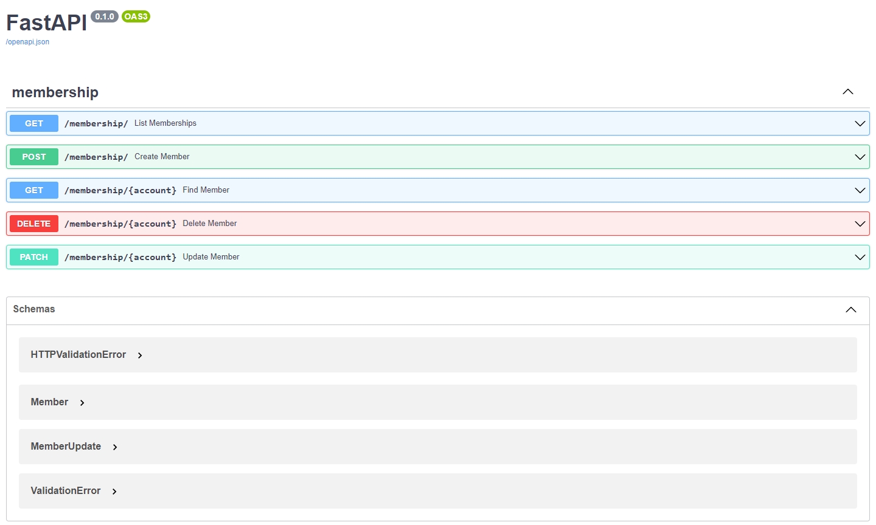This screenshot has width=876, height=525.
Task: Click the HTTPValidationError schema name
Action: pyautogui.click(x=78, y=355)
